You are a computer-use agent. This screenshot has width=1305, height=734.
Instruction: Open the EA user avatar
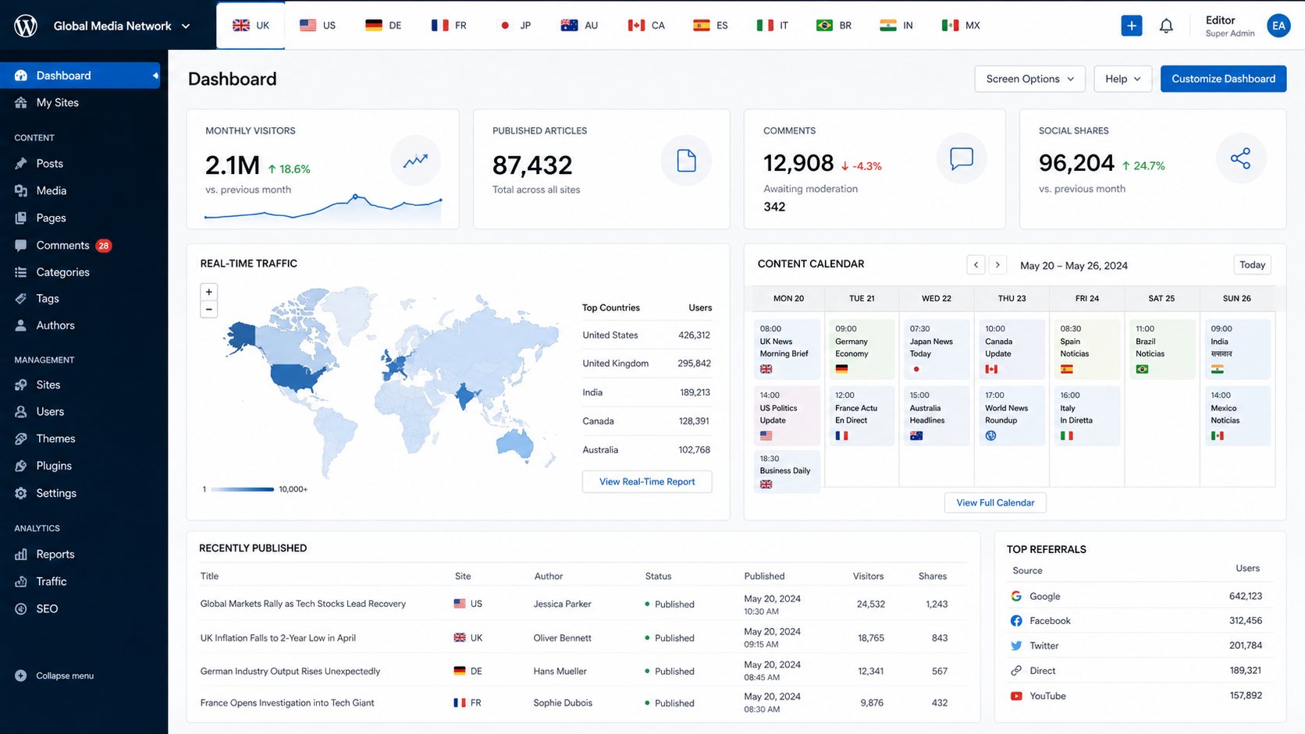coord(1278,26)
